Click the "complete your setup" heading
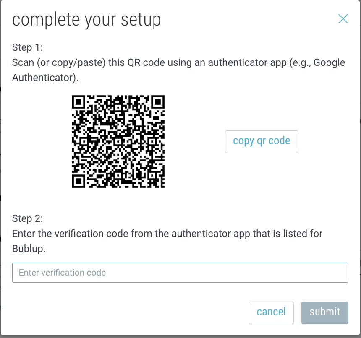This screenshot has height=338, width=361. coord(86,20)
